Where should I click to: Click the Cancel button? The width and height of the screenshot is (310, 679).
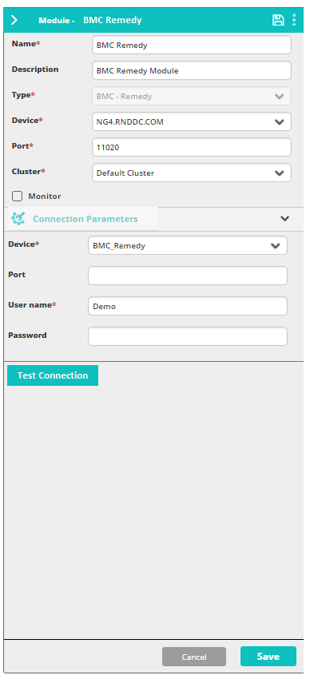click(x=194, y=657)
